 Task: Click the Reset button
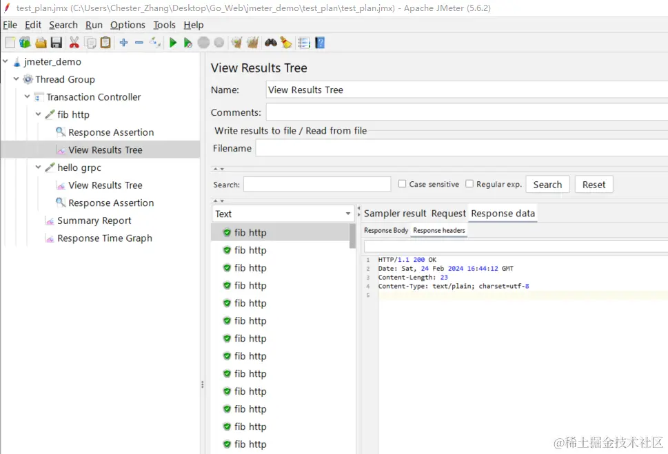coord(594,185)
